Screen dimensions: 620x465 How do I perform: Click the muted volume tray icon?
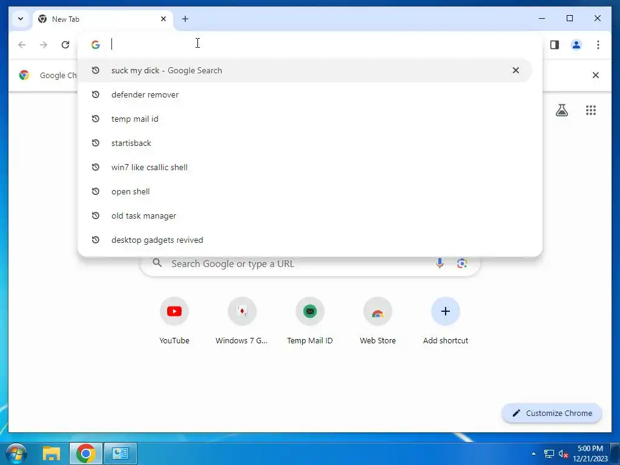pyautogui.click(x=563, y=453)
